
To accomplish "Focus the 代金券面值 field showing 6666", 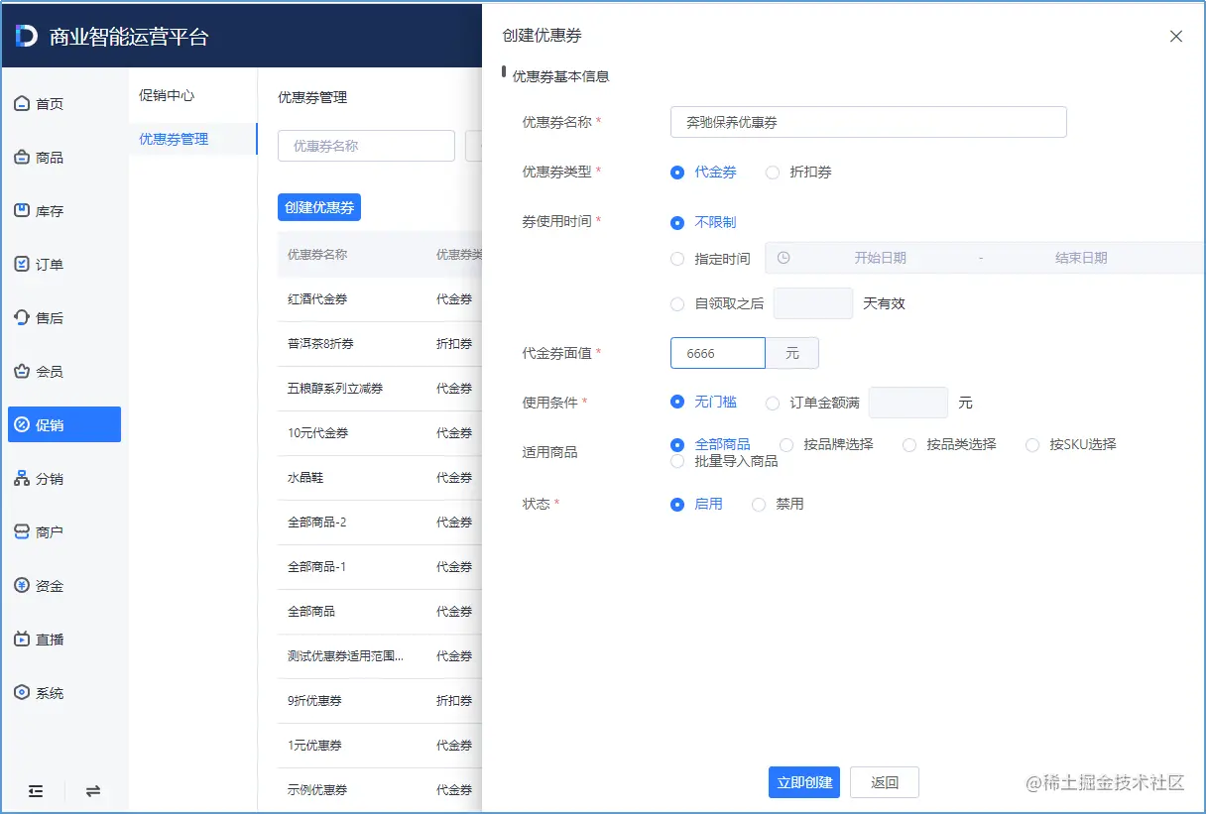I will 718,353.
